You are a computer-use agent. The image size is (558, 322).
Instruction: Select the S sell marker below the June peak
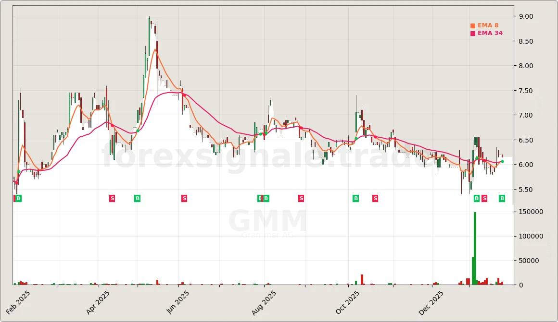tap(184, 198)
